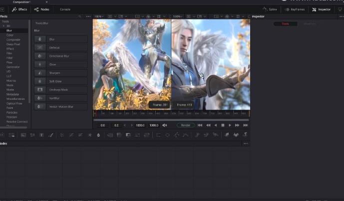Select the Composite category
344x201 pixels.
point(13,40)
